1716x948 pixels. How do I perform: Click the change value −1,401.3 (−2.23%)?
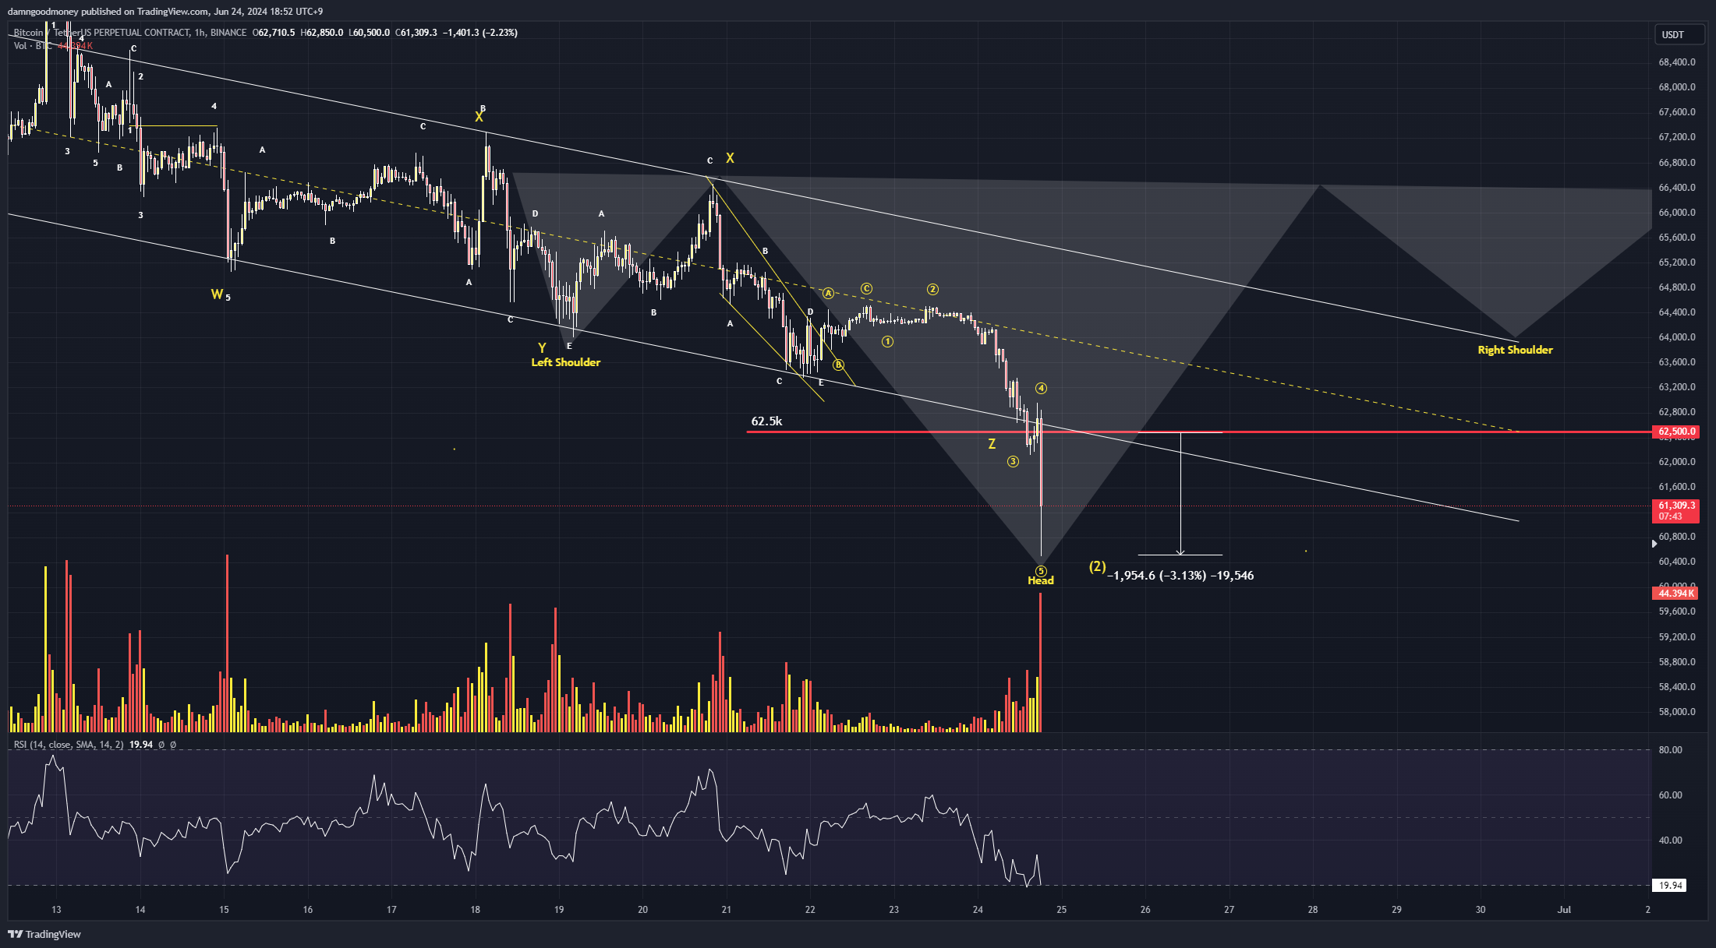[480, 33]
